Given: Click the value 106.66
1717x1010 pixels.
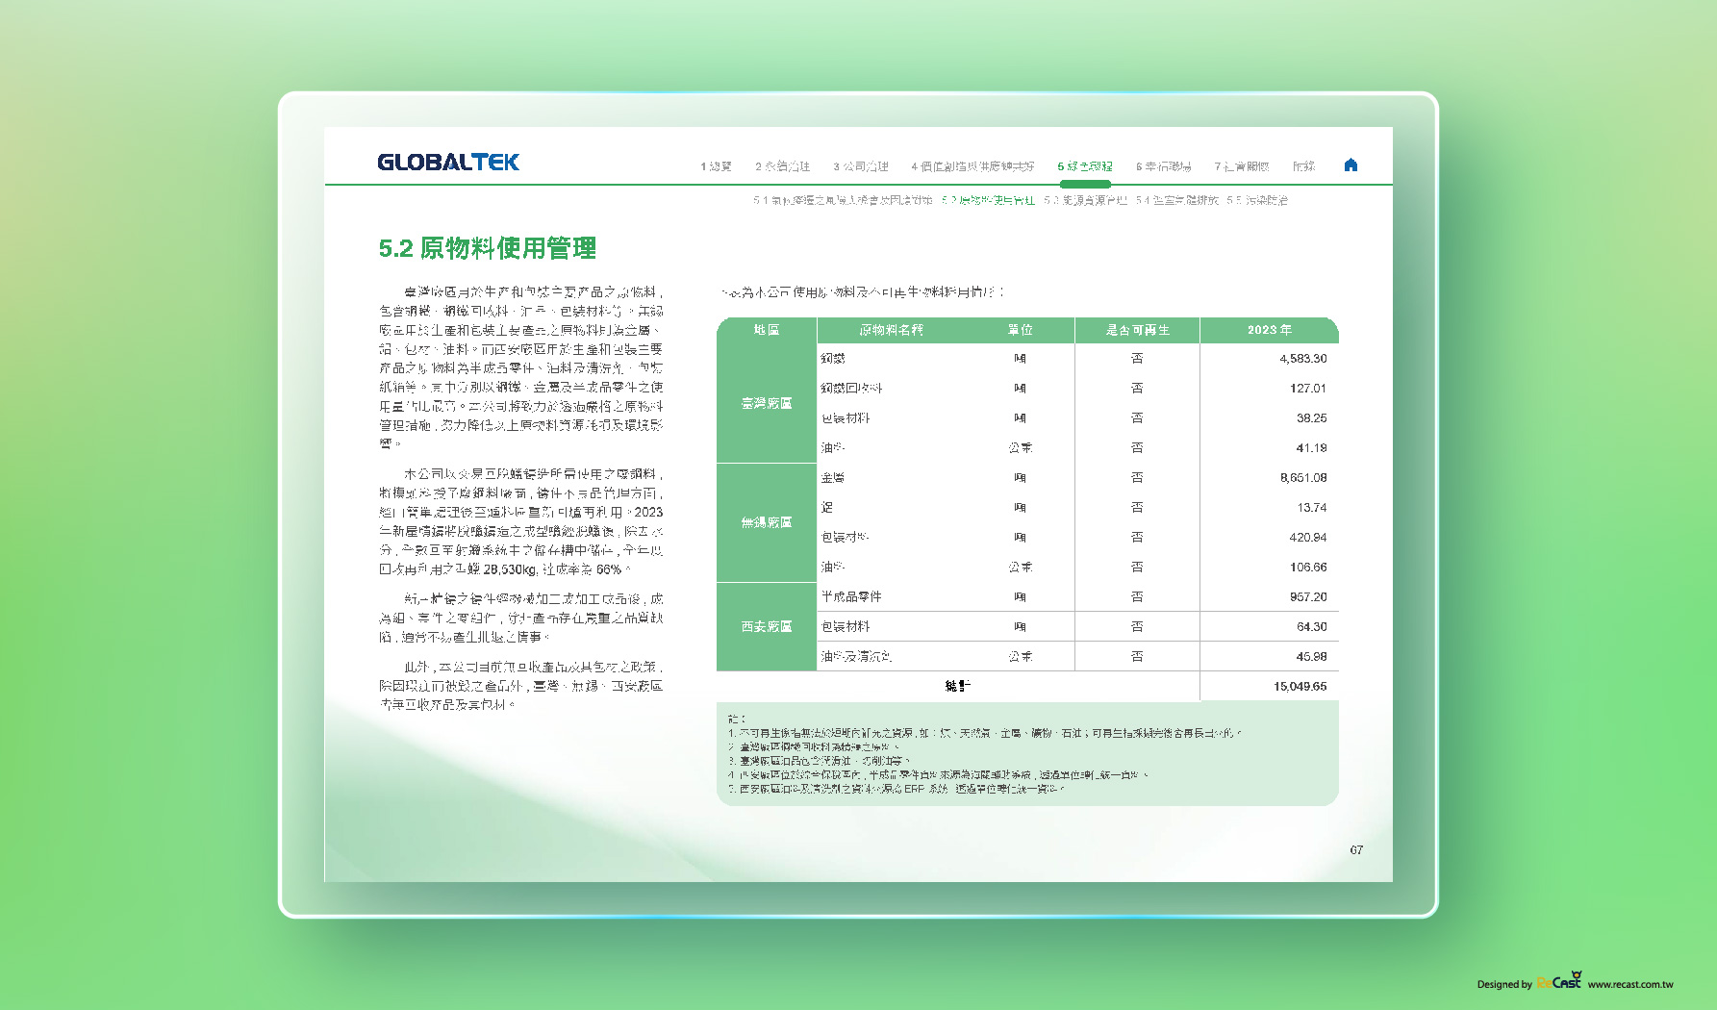Looking at the screenshot, I should coord(1308,568).
